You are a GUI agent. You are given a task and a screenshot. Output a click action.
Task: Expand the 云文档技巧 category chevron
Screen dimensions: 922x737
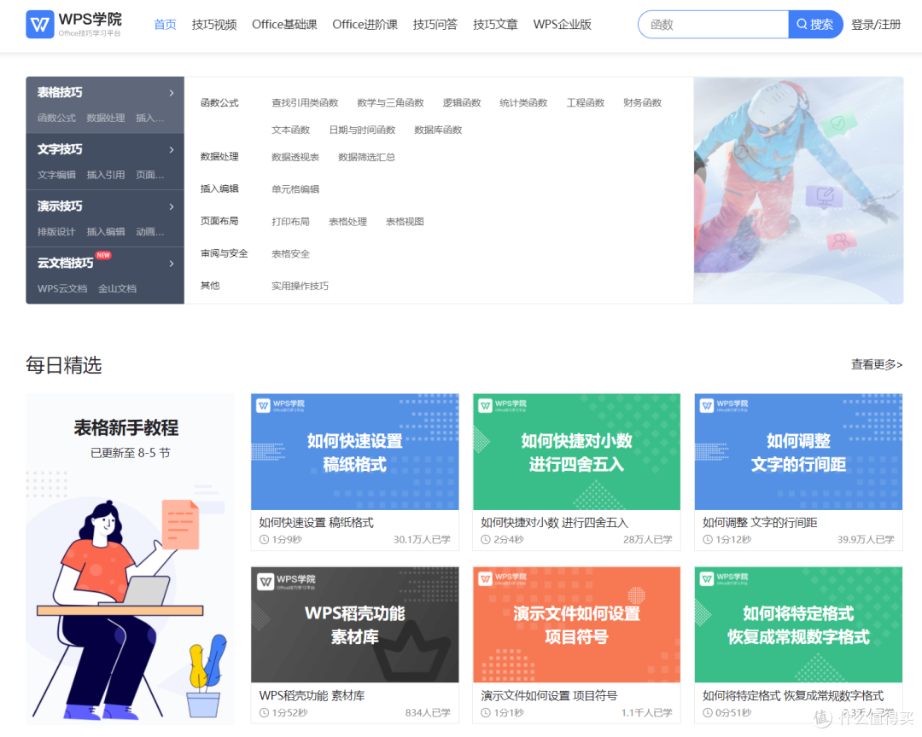point(171,264)
